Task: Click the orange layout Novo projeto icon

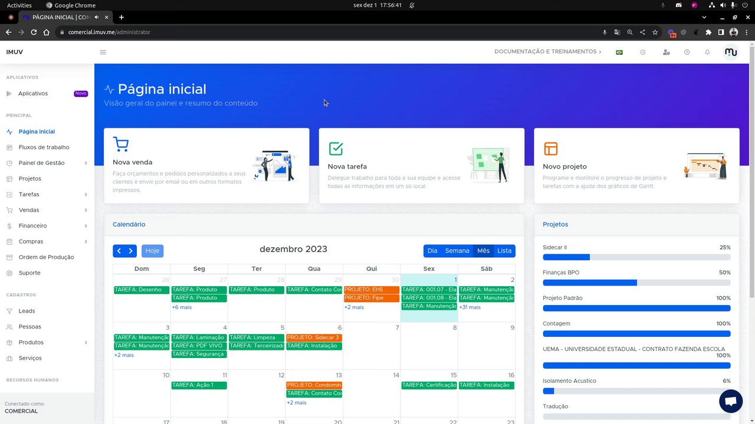Action: click(x=550, y=148)
